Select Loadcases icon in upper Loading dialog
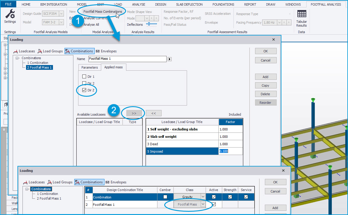Image resolution: width=348 pixels, height=215 pixels. click(15, 51)
